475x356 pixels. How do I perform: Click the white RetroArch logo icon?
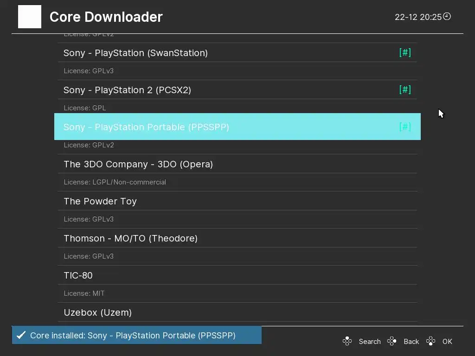(30, 17)
